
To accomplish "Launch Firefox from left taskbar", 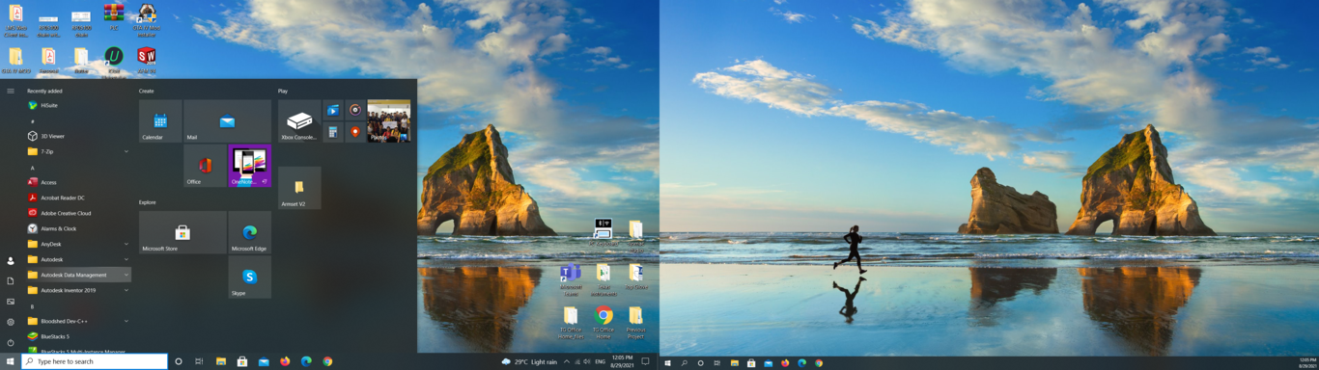I will coord(285,361).
